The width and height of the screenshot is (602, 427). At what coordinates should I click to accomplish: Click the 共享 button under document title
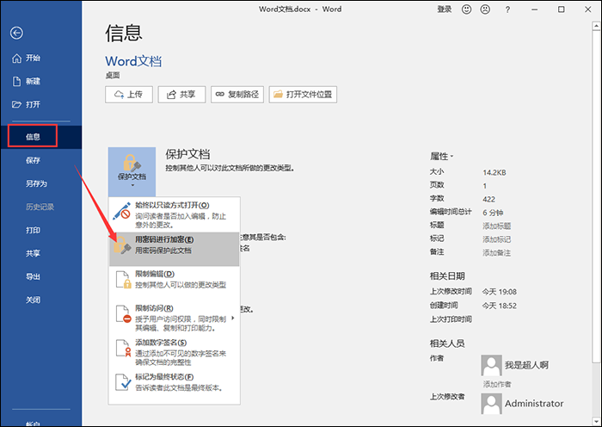(181, 94)
